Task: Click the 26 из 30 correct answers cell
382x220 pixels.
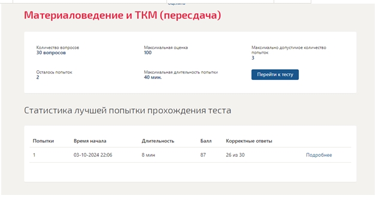Action: pos(235,155)
